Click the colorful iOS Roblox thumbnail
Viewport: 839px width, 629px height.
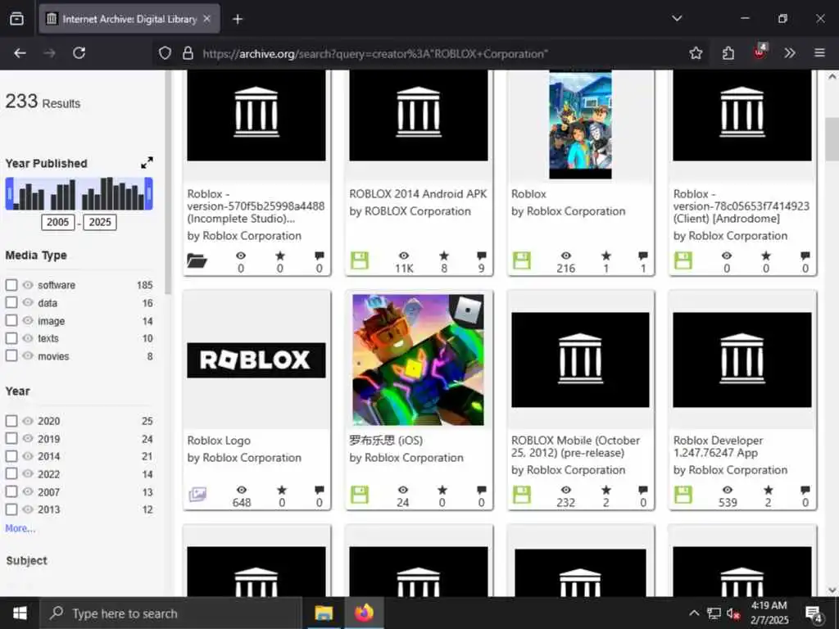pyautogui.click(x=419, y=360)
